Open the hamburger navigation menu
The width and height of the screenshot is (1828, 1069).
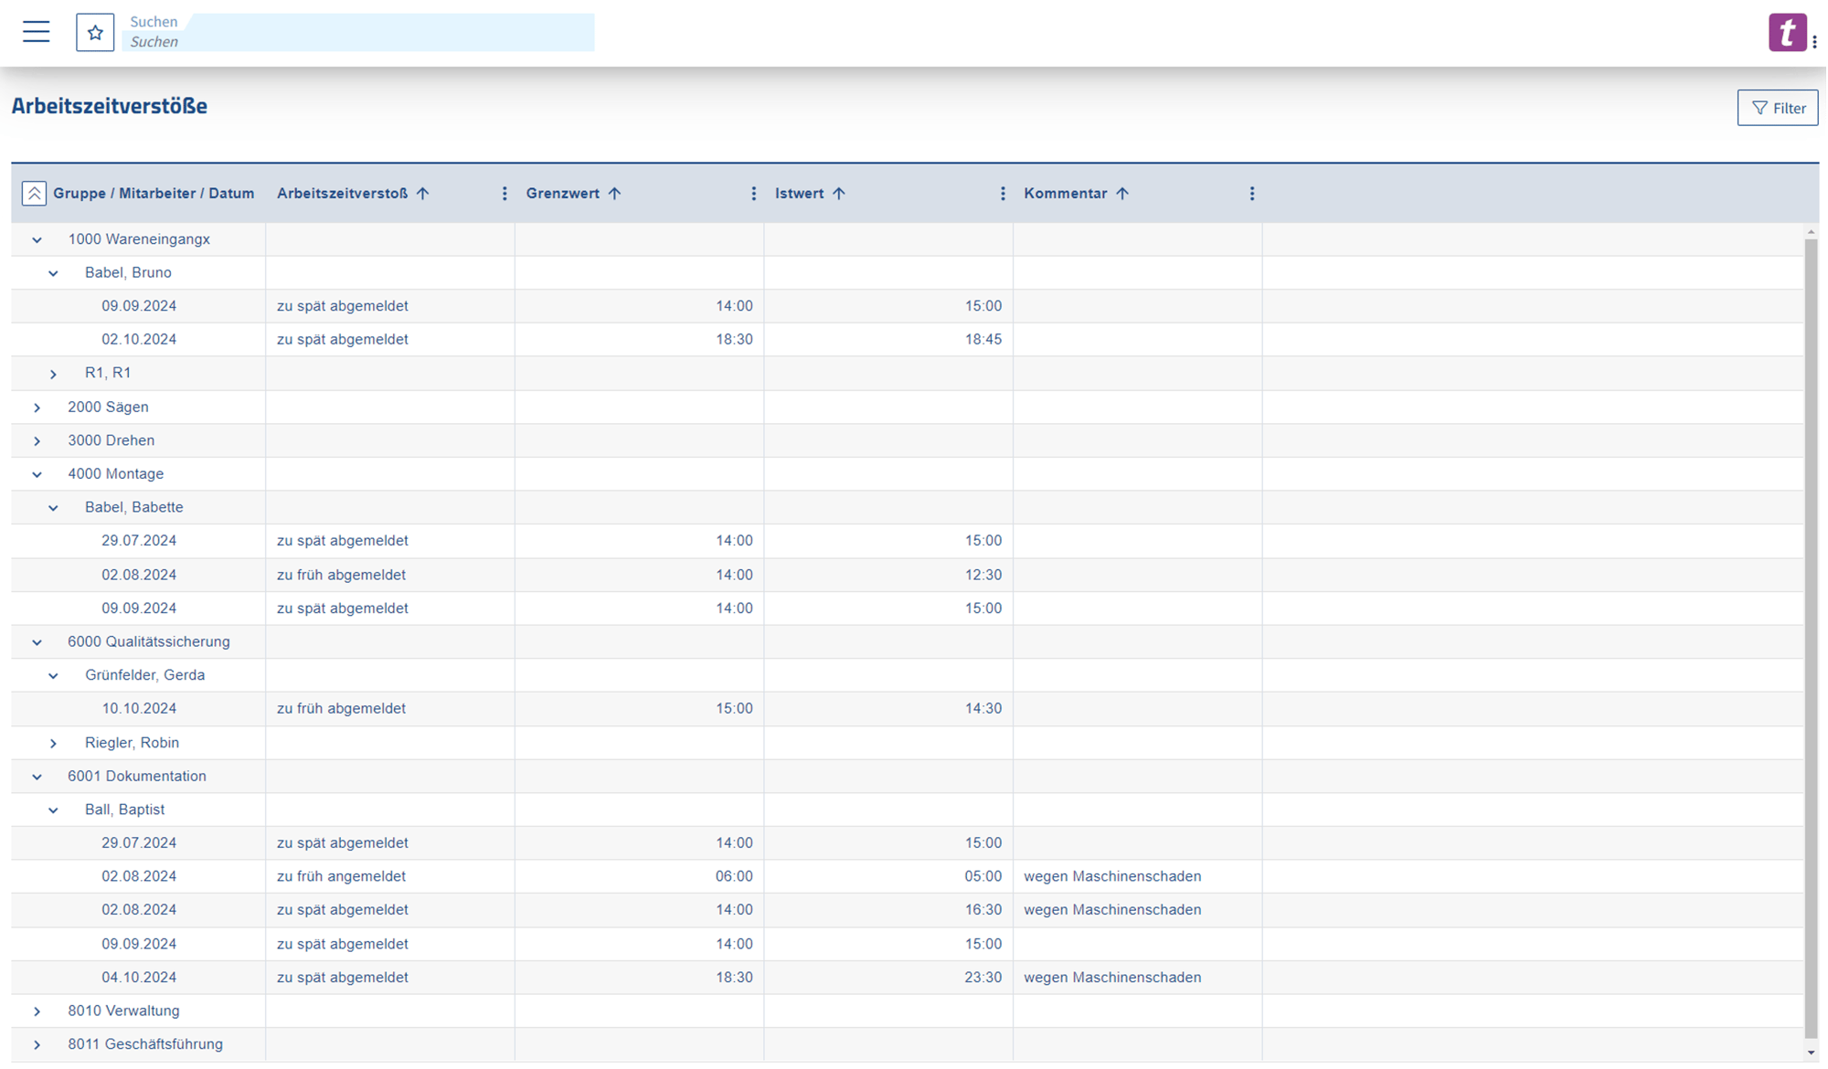[x=37, y=31]
